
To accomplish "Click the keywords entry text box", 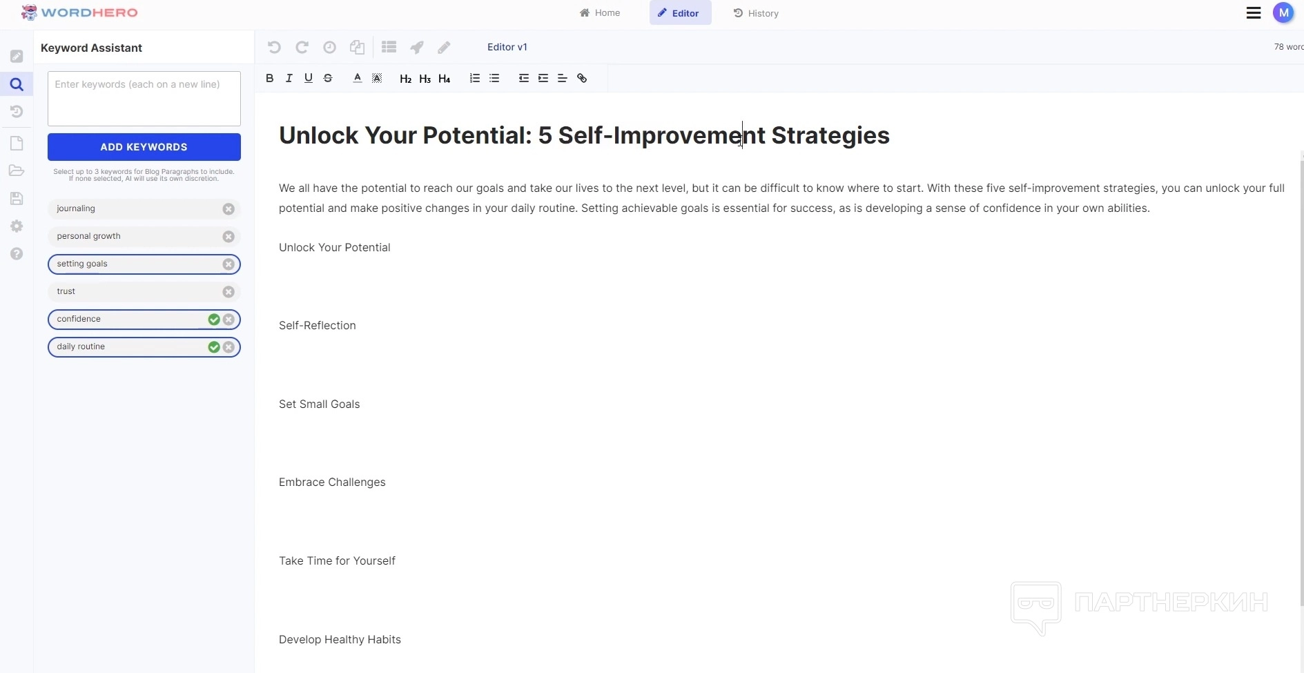I will [x=144, y=98].
